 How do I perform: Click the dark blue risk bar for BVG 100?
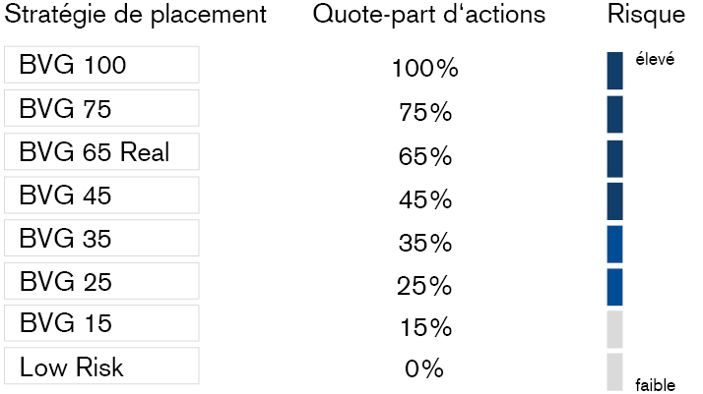click(x=615, y=70)
